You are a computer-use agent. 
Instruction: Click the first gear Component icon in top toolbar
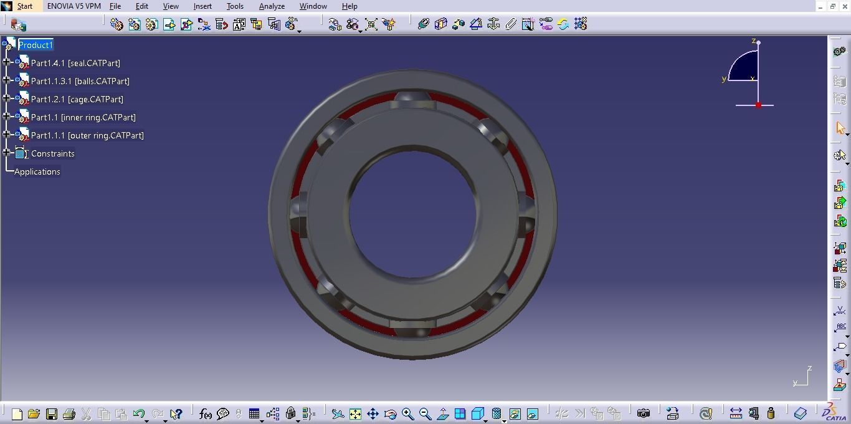(116, 24)
